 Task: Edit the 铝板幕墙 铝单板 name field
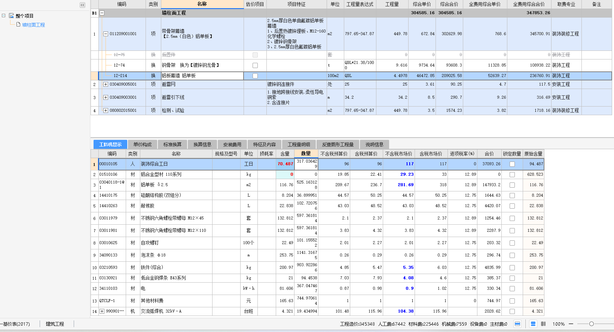tap(202, 76)
